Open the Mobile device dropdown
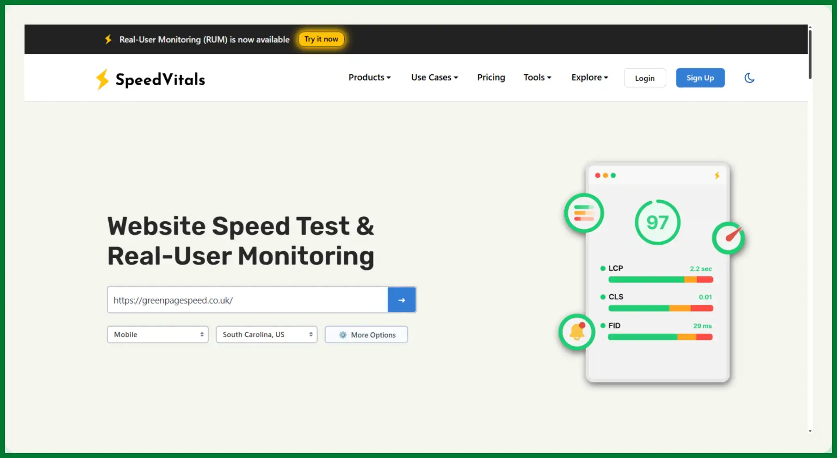This screenshot has width=837, height=458. (x=158, y=334)
